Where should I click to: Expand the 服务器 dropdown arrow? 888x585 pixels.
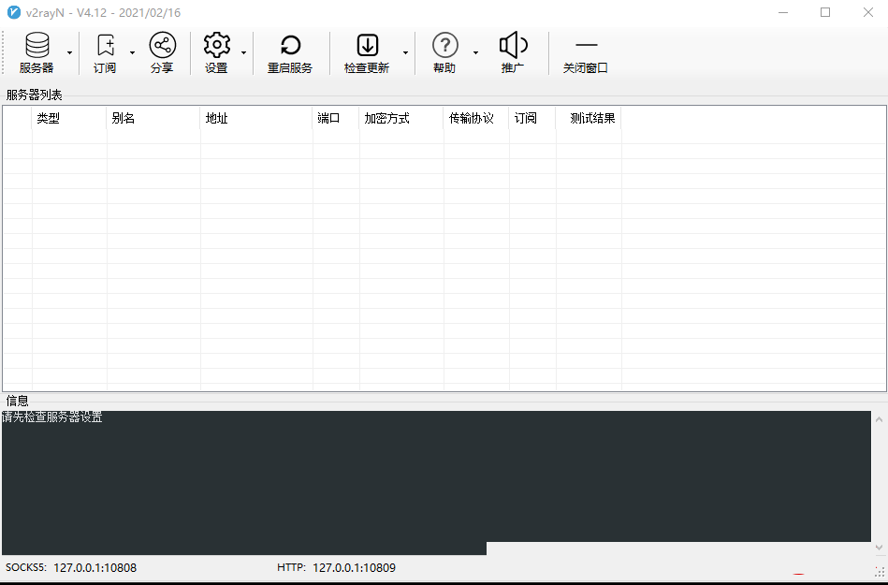click(71, 53)
